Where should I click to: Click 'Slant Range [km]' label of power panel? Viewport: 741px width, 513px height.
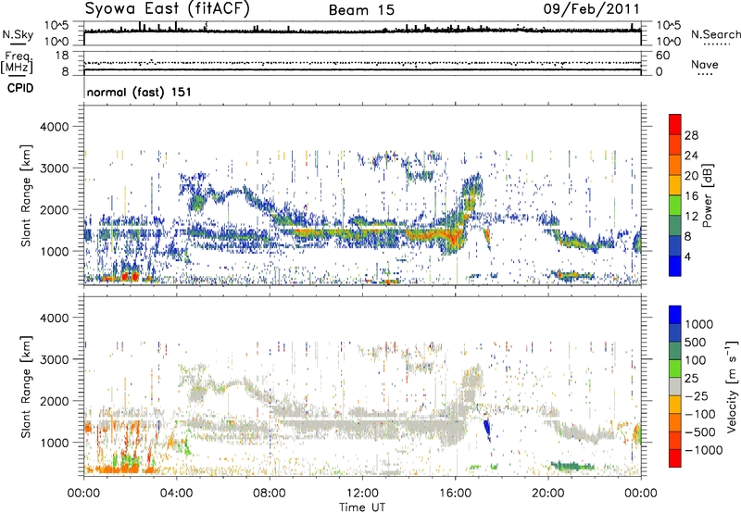coord(26,195)
